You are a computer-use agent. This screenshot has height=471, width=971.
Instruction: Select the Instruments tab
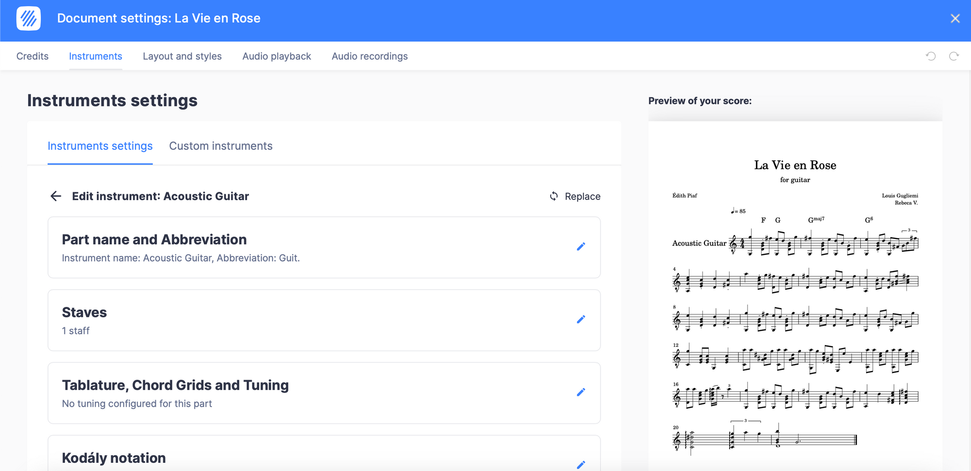96,56
